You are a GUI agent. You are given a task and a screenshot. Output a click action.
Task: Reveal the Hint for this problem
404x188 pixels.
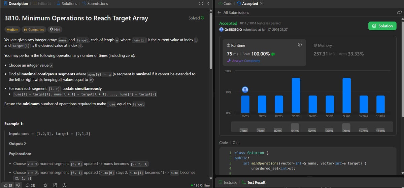point(55,30)
